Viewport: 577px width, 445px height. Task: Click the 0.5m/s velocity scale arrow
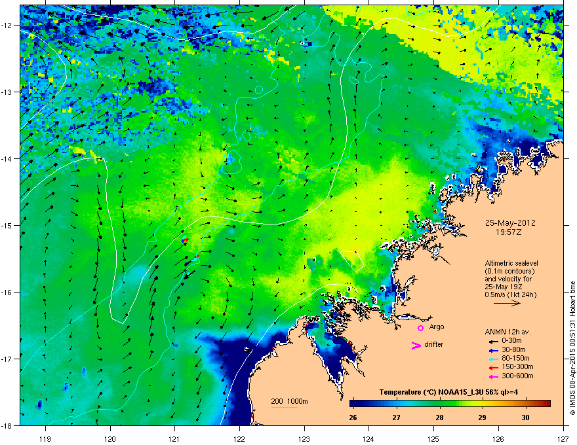coord(507,303)
